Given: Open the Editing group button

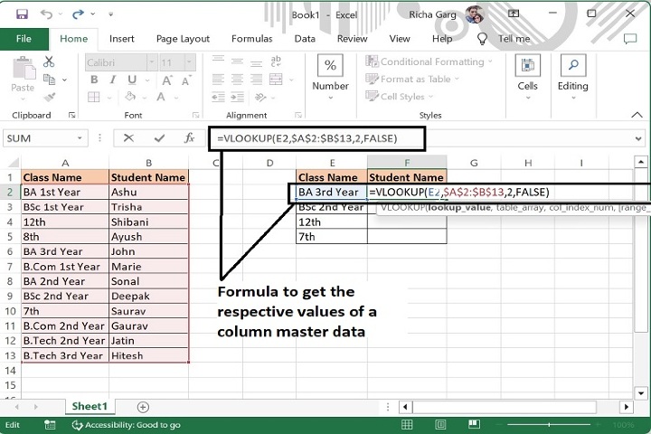Looking at the screenshot, I should (573, 77).
